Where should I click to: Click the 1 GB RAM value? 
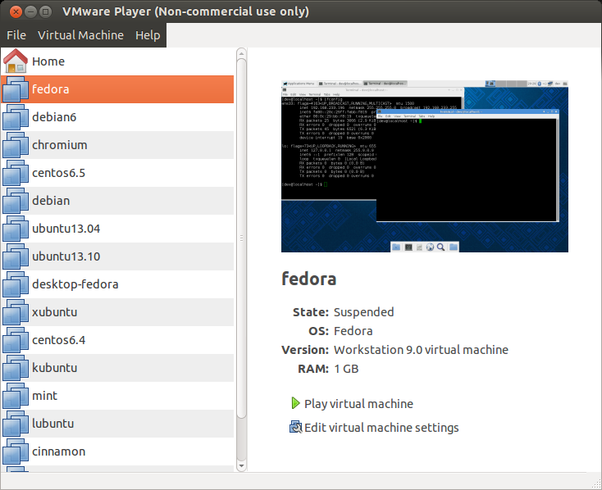click(346, 369)
